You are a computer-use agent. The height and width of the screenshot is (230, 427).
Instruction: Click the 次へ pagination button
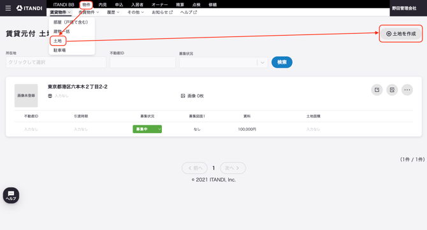tap(233, 168)
